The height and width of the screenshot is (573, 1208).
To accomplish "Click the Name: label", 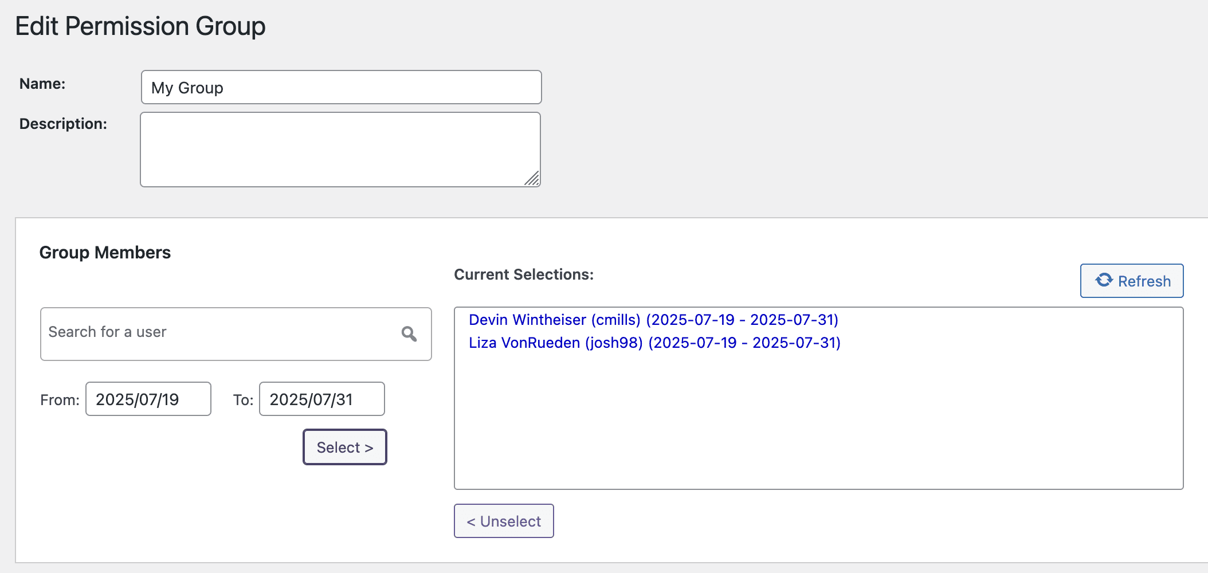I will (42, 84).
